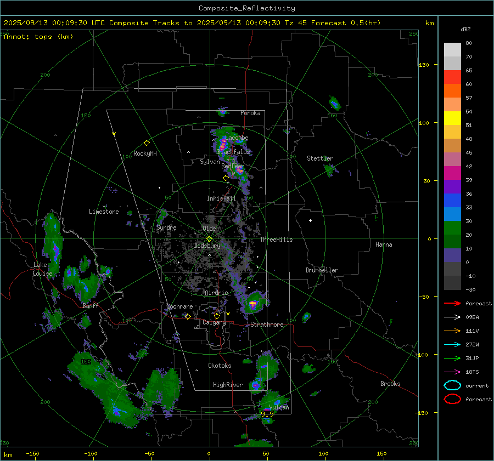This screenshot has width=494, height=461.
Task: Click the dBZ heading above the color scale
Action: 465,29
